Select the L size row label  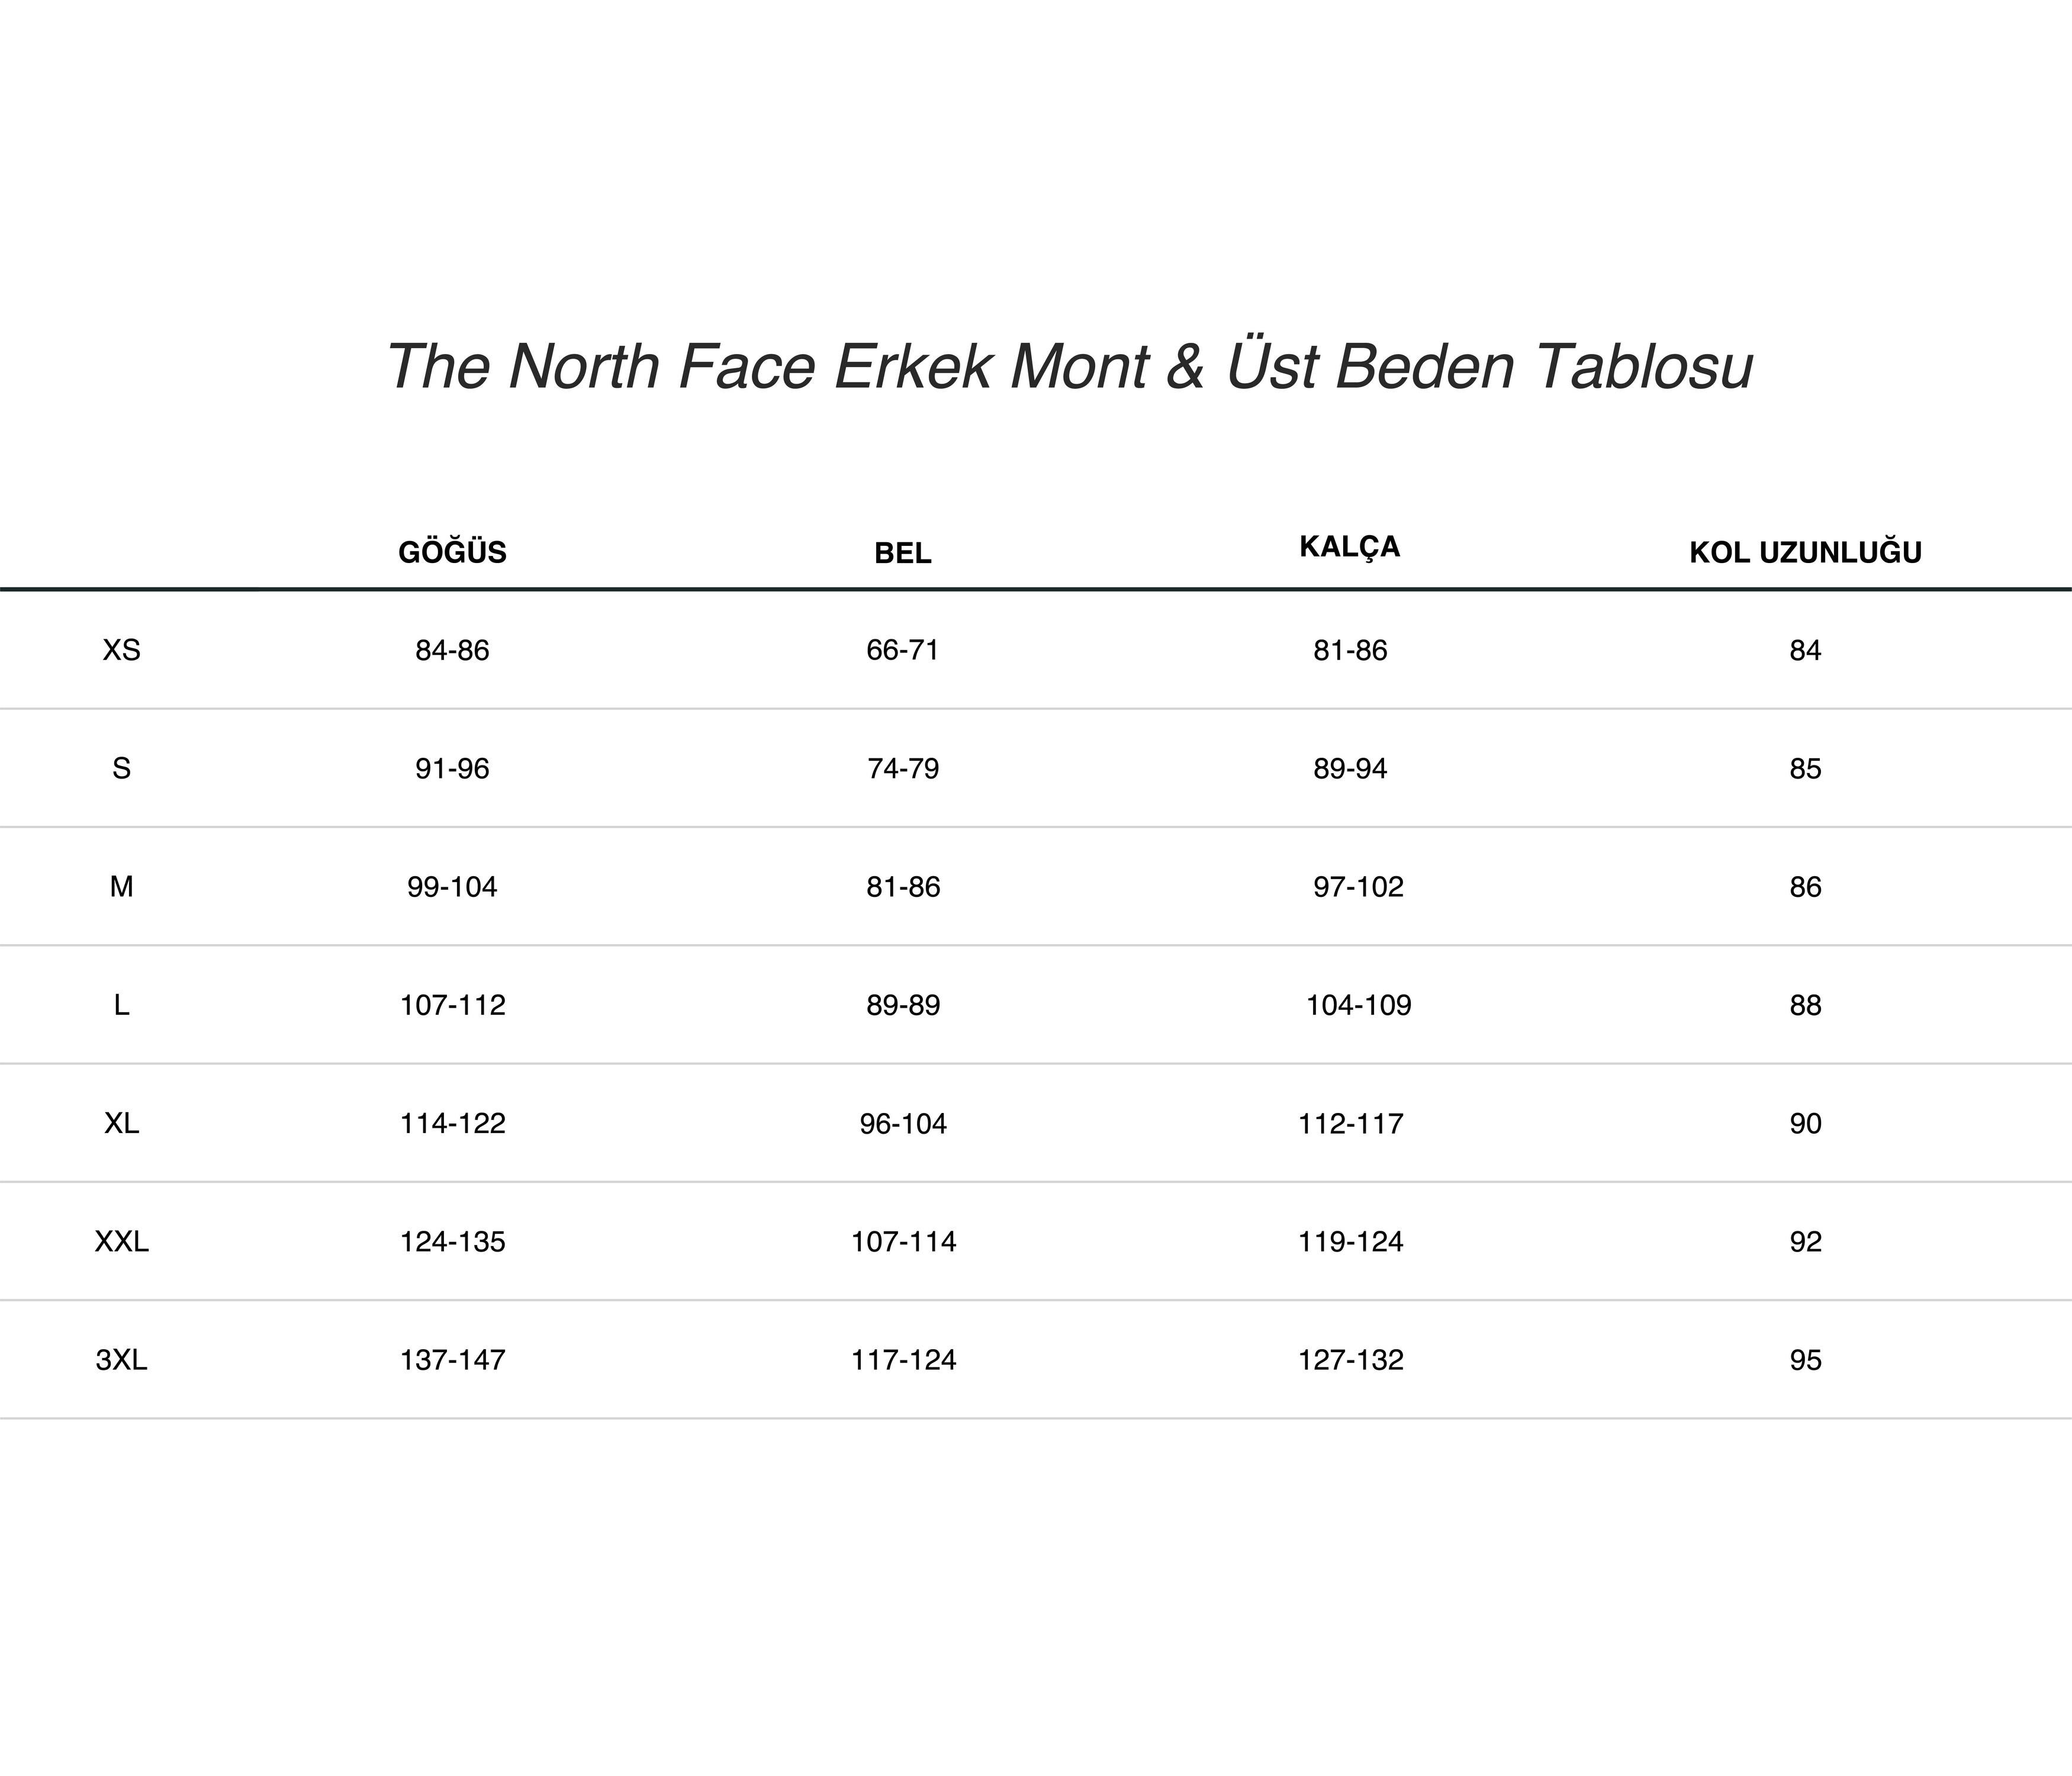[x=121, y=1005]
